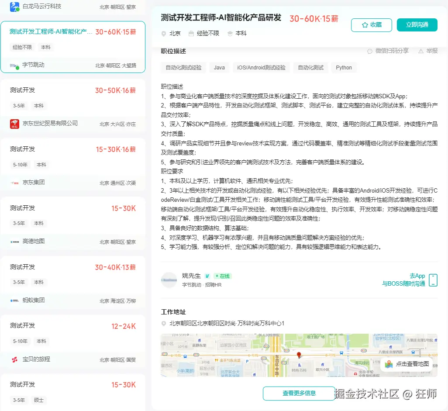Click 京东世纪贸易有限公司 company name

(50, 124)
